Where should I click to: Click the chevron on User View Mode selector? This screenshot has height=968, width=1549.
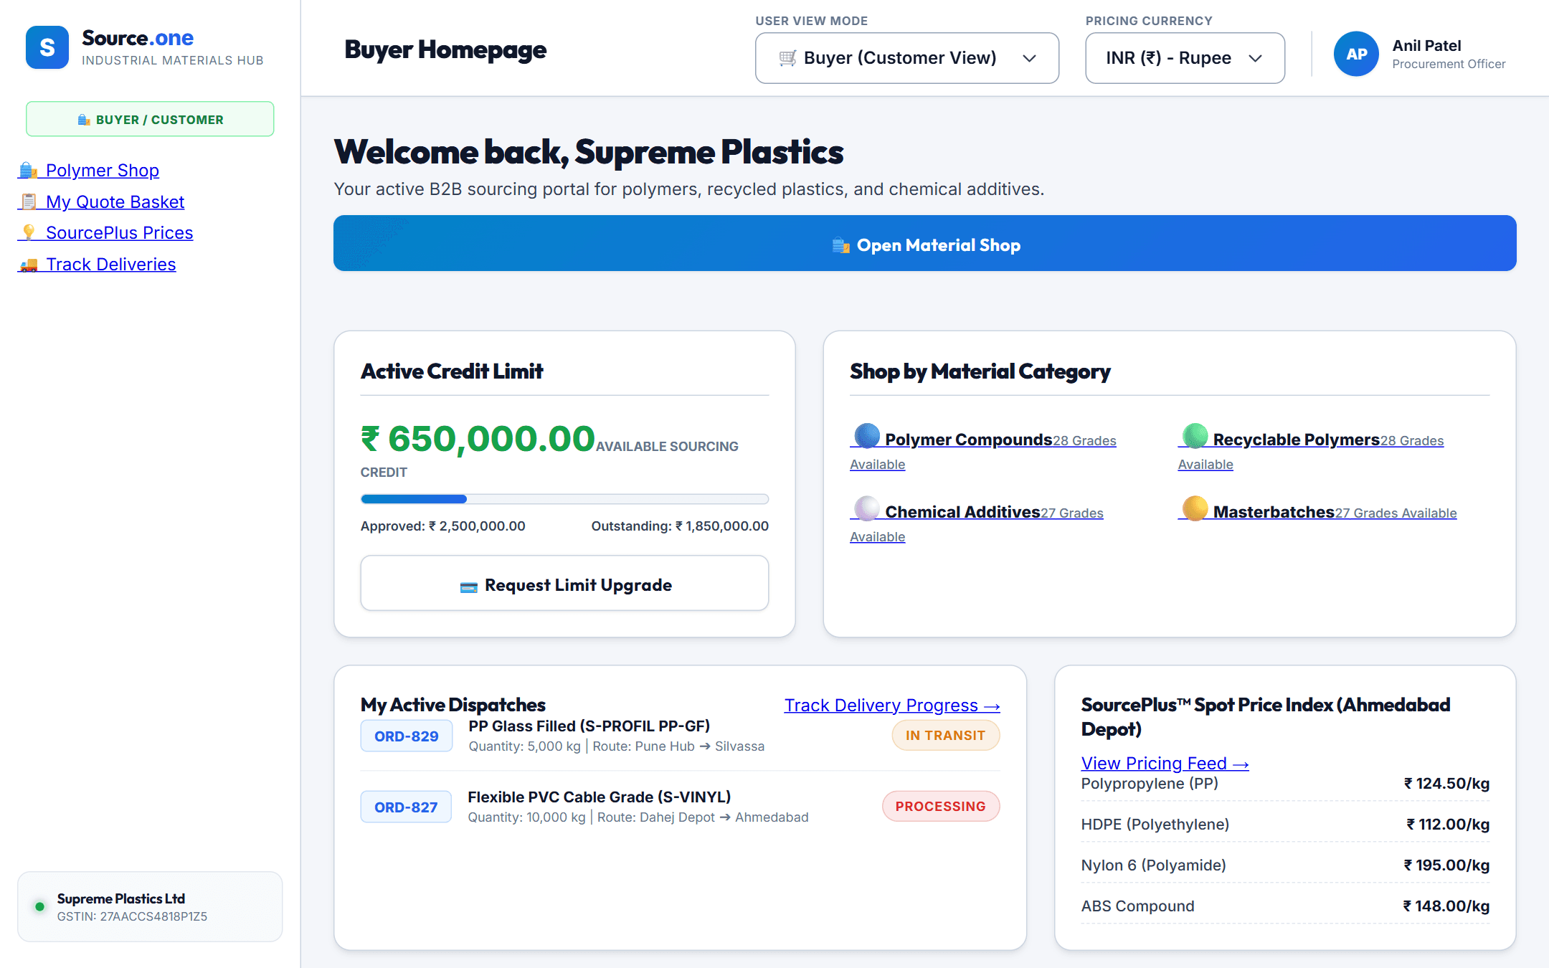(1029, 58)
